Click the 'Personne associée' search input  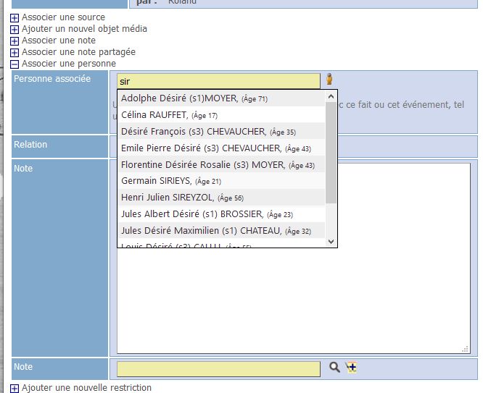click(218, 82)
